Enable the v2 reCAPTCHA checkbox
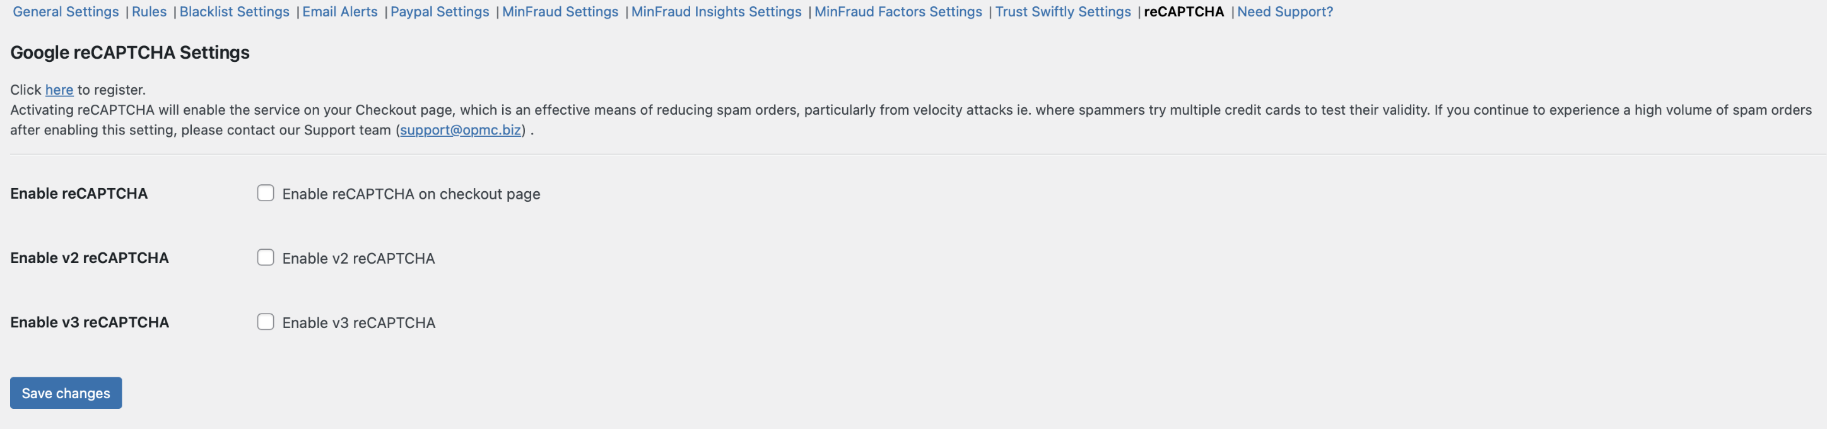1827x429 pixels. [x=265, y=257]
